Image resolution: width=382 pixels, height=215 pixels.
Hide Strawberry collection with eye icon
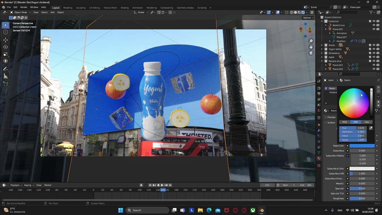[x=374, y=53]
